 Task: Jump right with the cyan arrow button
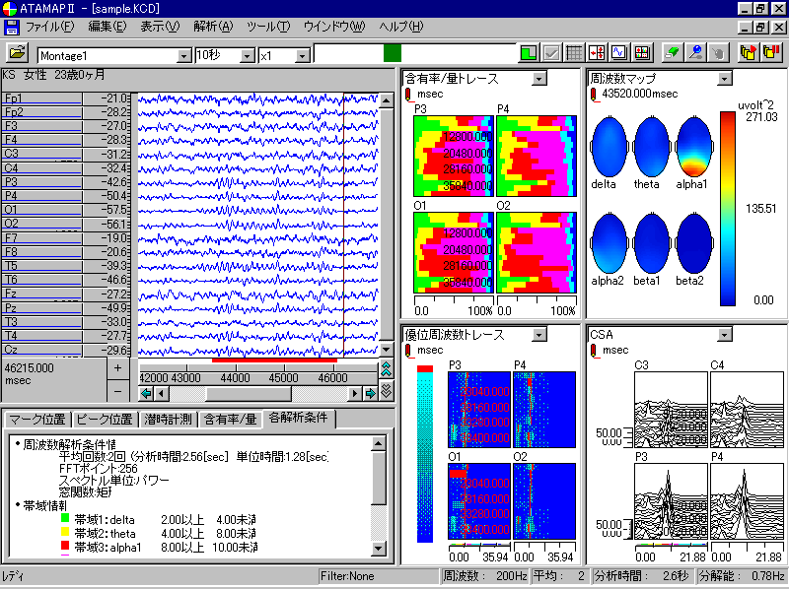point(370,393)
